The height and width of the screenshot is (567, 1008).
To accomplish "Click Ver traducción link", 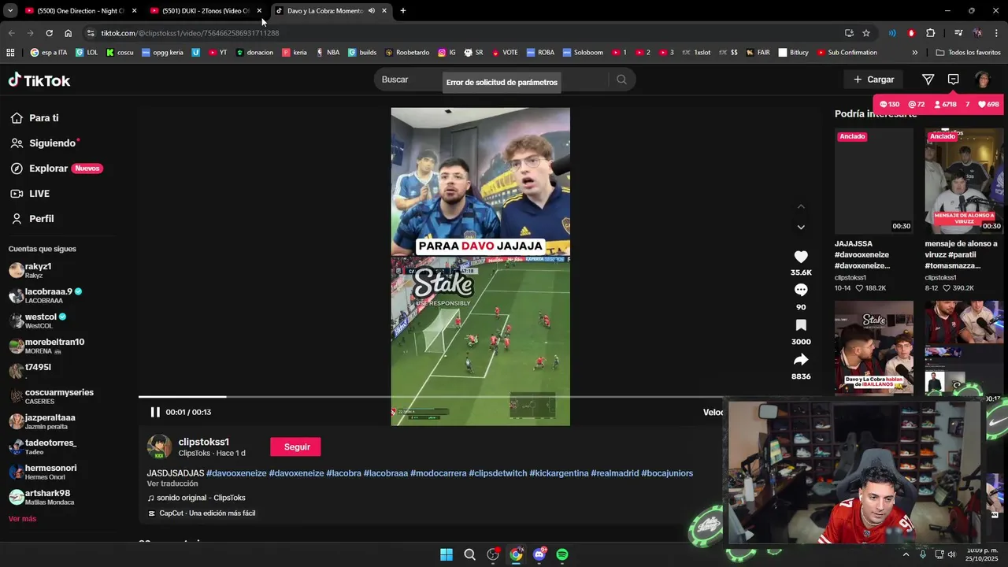I will click(172, 484).
